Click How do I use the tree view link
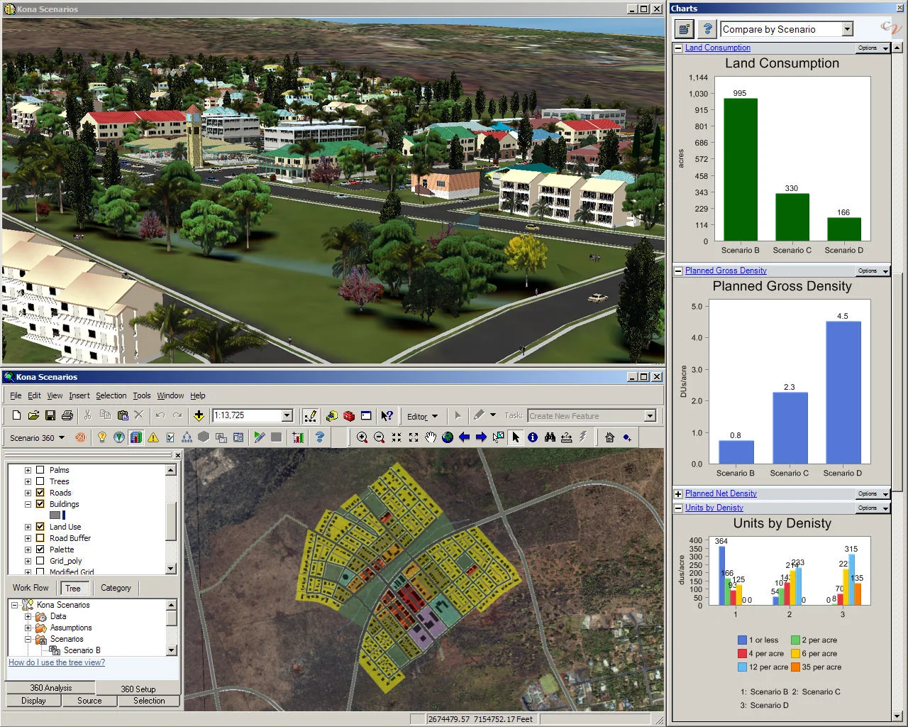The image size is (908, 727). [x=57, y=662]
